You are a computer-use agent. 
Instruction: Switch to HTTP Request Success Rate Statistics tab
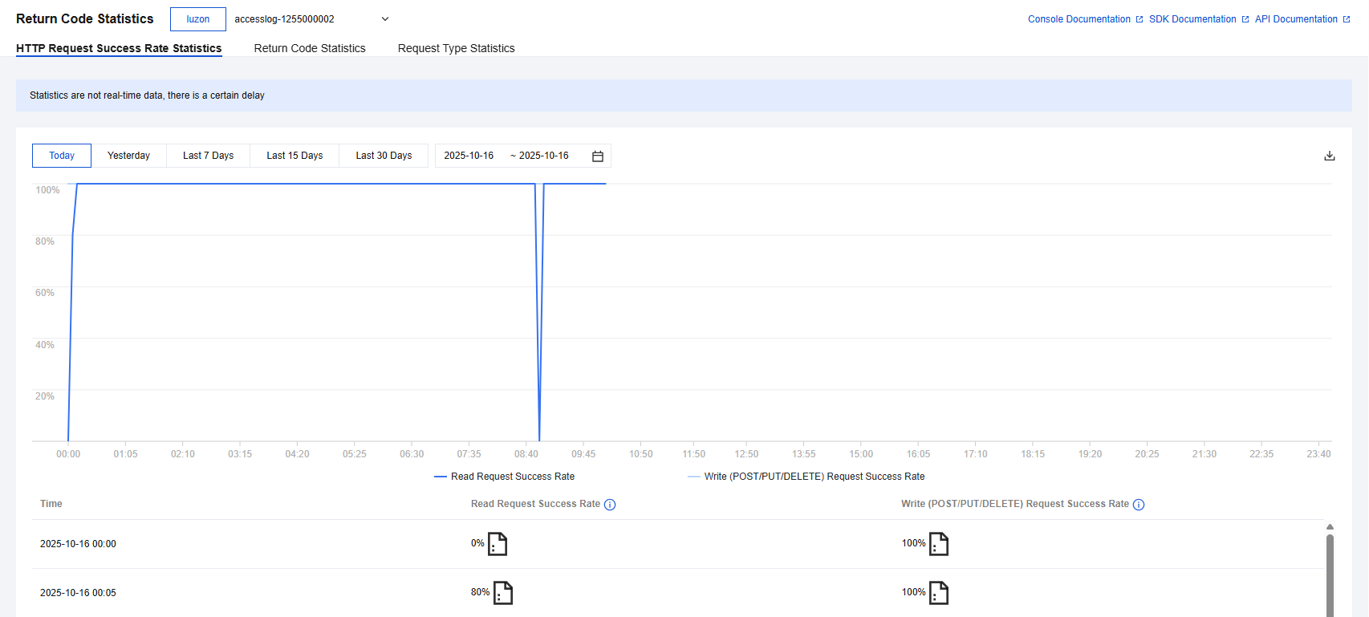(119, 48)
